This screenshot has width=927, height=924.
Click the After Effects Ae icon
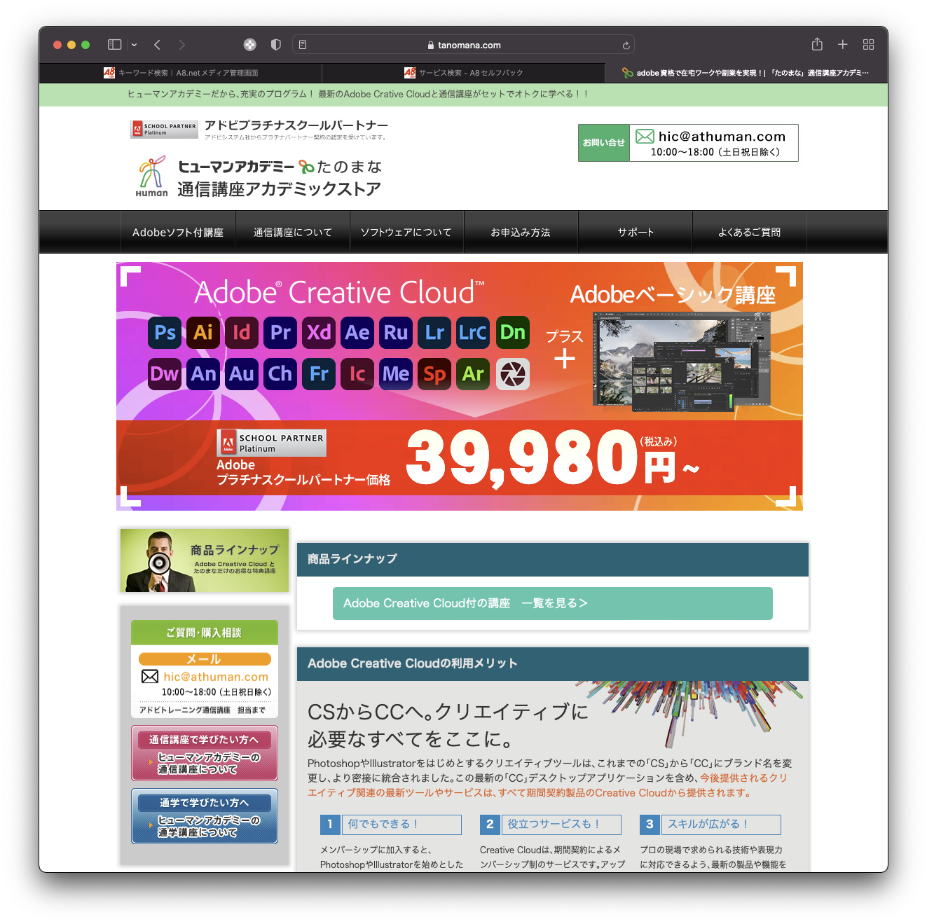point(357,332)
